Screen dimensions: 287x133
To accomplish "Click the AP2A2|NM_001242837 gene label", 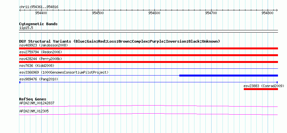I will tap(37, 103).
